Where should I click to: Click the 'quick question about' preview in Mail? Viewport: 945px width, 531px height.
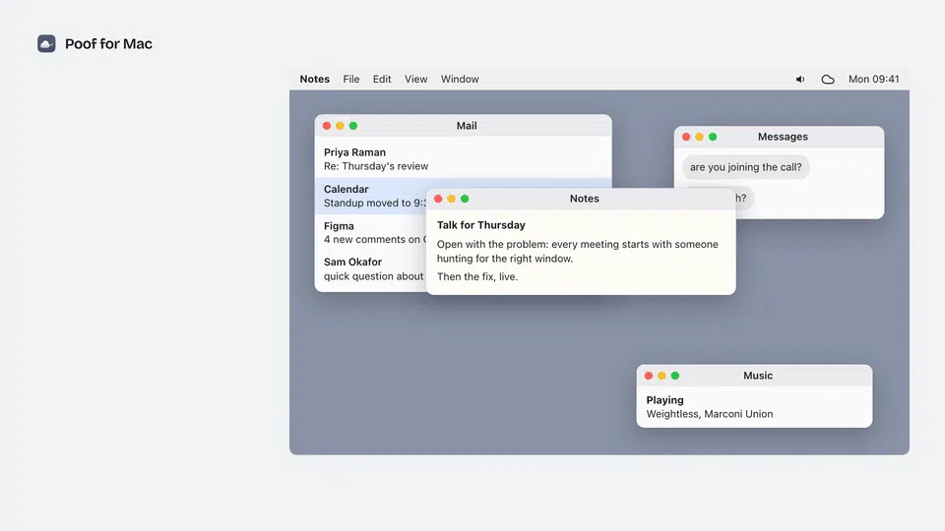(374, 276)
